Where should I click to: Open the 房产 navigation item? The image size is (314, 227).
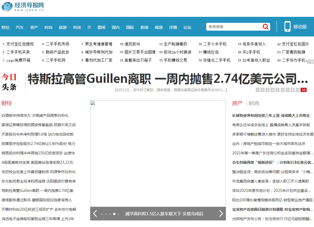click(34, 27)
